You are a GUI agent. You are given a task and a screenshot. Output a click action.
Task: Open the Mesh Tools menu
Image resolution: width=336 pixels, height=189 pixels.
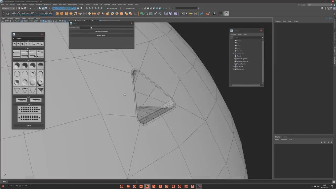tap(62, 4)
